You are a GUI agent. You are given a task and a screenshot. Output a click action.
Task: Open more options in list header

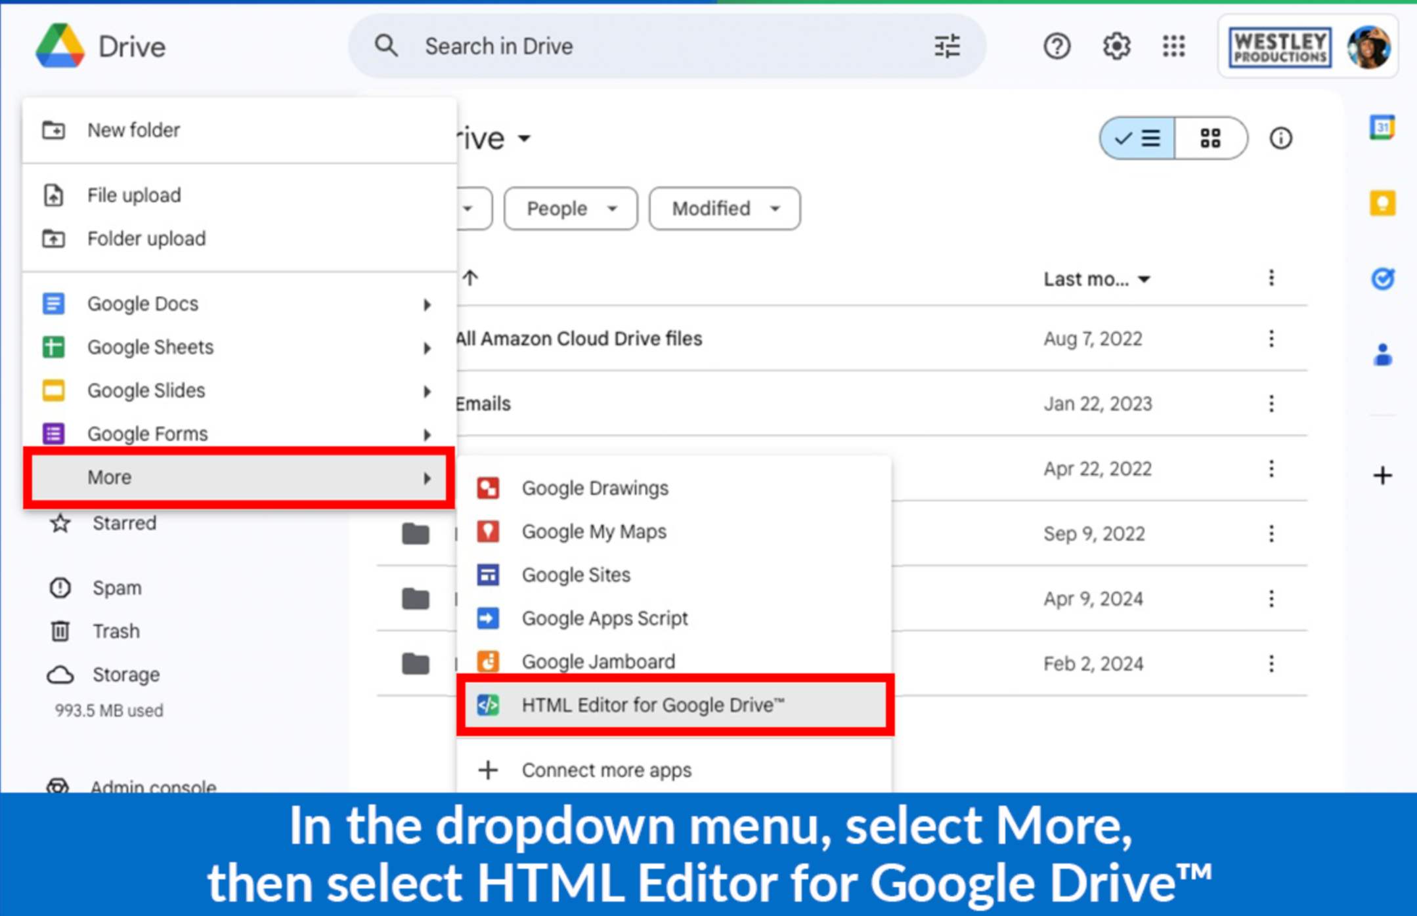coord(1271,278)
